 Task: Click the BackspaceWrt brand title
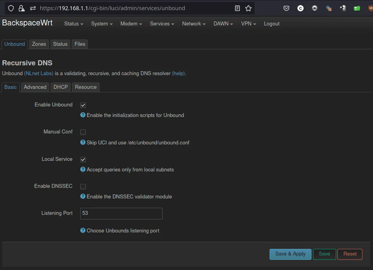[x=27, y=23]
